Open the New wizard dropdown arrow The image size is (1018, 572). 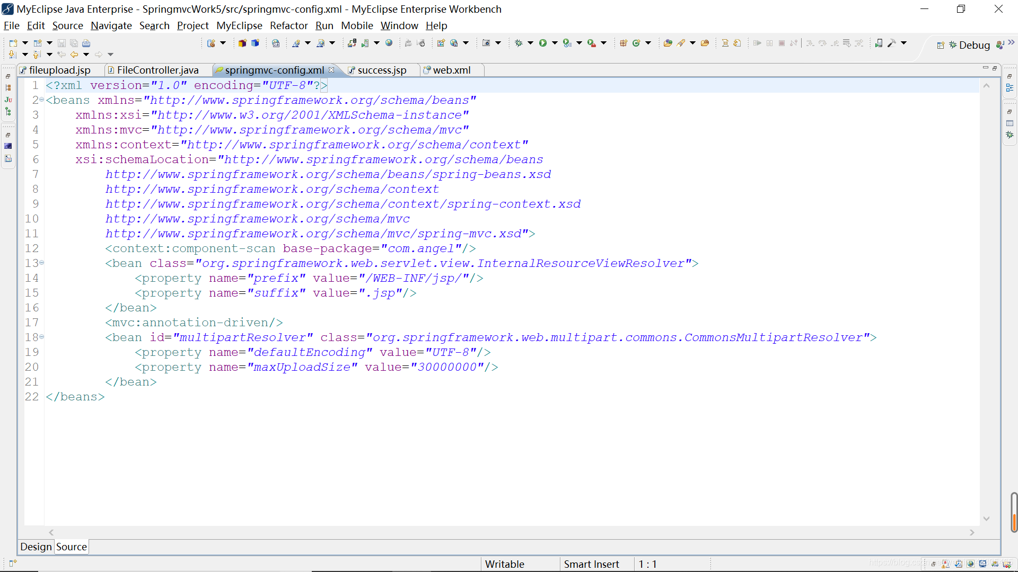coord(25,43)
